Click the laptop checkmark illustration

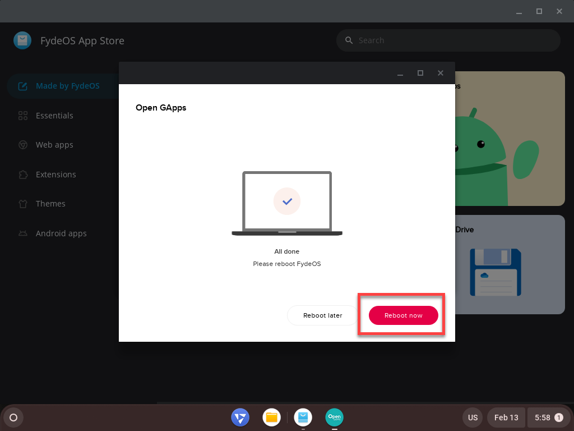click(287, 203)
